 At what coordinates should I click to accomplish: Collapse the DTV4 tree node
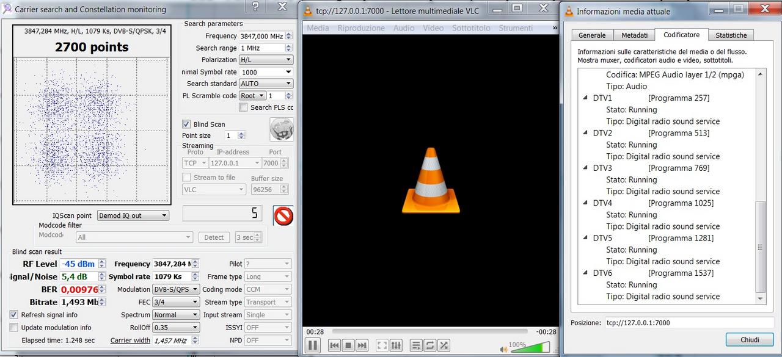[586, 203]
